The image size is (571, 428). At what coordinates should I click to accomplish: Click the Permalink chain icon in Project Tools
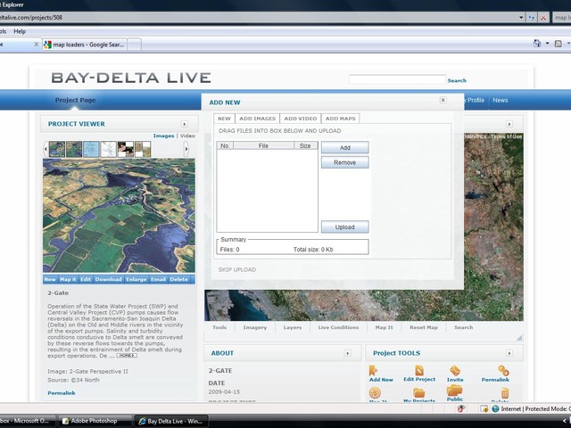coord(503,371)
